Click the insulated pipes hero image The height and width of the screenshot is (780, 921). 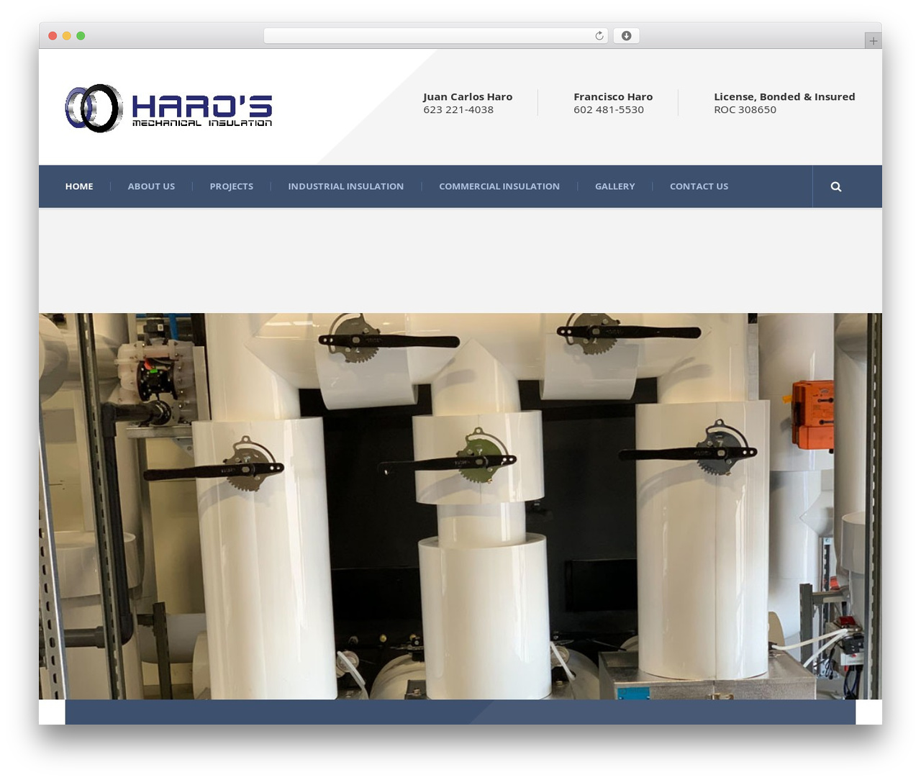tap(460, 506)
